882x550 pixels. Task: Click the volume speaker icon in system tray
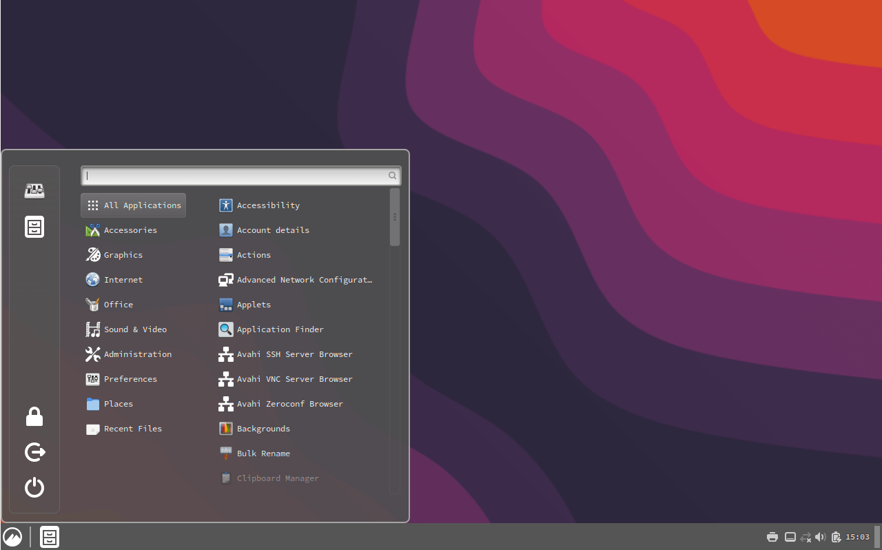820,537
